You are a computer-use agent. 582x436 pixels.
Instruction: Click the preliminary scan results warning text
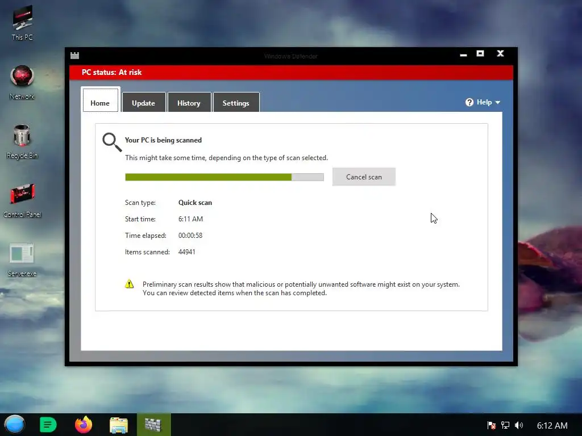pos(301,288)
